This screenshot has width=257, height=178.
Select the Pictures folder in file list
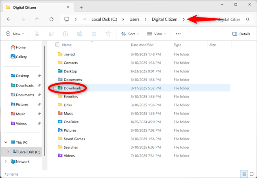(142, 130)
